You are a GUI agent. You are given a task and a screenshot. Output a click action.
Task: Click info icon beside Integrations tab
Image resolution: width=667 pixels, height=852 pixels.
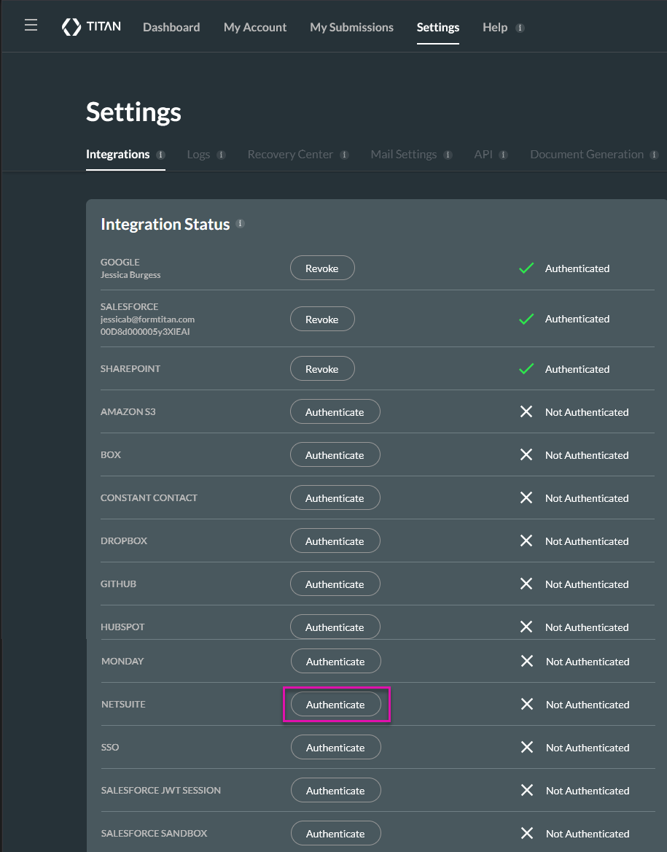(x=161, y=155)
